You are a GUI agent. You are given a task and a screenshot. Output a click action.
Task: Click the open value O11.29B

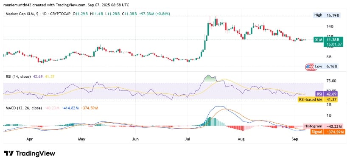(x=81, y=14)
